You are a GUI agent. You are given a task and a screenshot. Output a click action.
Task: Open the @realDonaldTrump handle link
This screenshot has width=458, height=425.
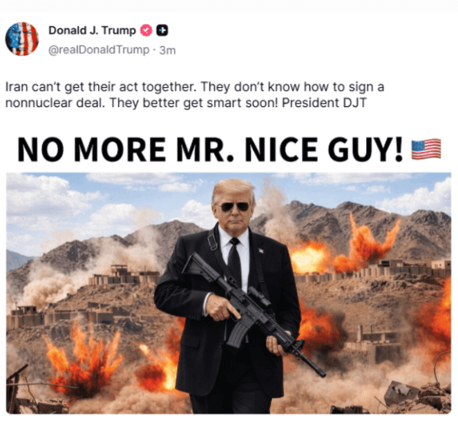click(x=99, y=50)
